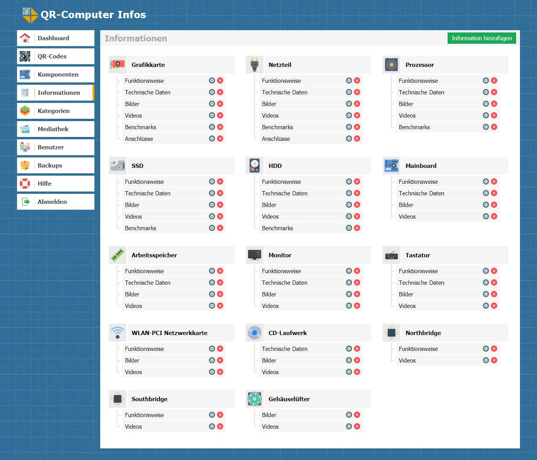Click the CD-Laufwerk disc icon
This screenshot has height=460, width=537.
255,333
